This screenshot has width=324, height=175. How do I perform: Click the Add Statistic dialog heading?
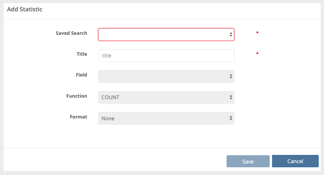coord(25,9)
